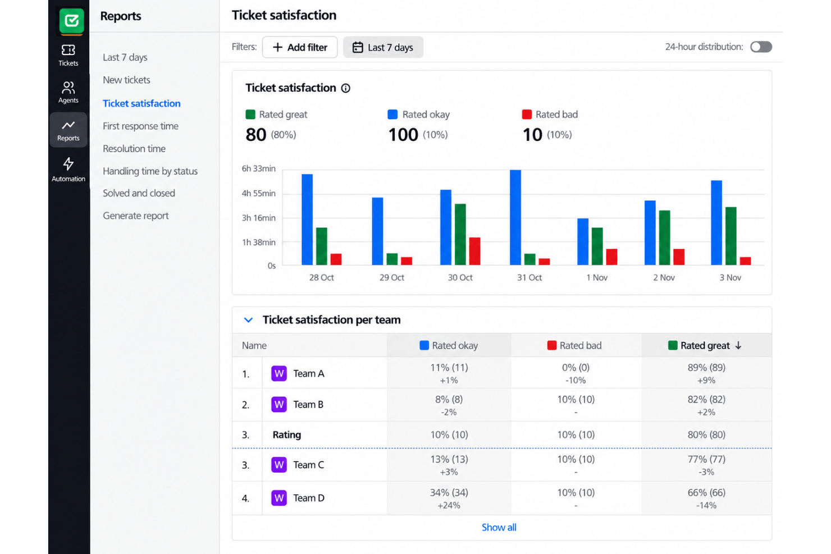This screenshot has height=554, width=831.
Task: Click the Team B avatar icon
Action: (279, 405)
